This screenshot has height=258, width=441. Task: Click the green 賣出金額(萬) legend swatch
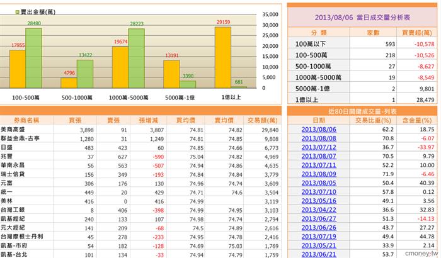(18, 12)
